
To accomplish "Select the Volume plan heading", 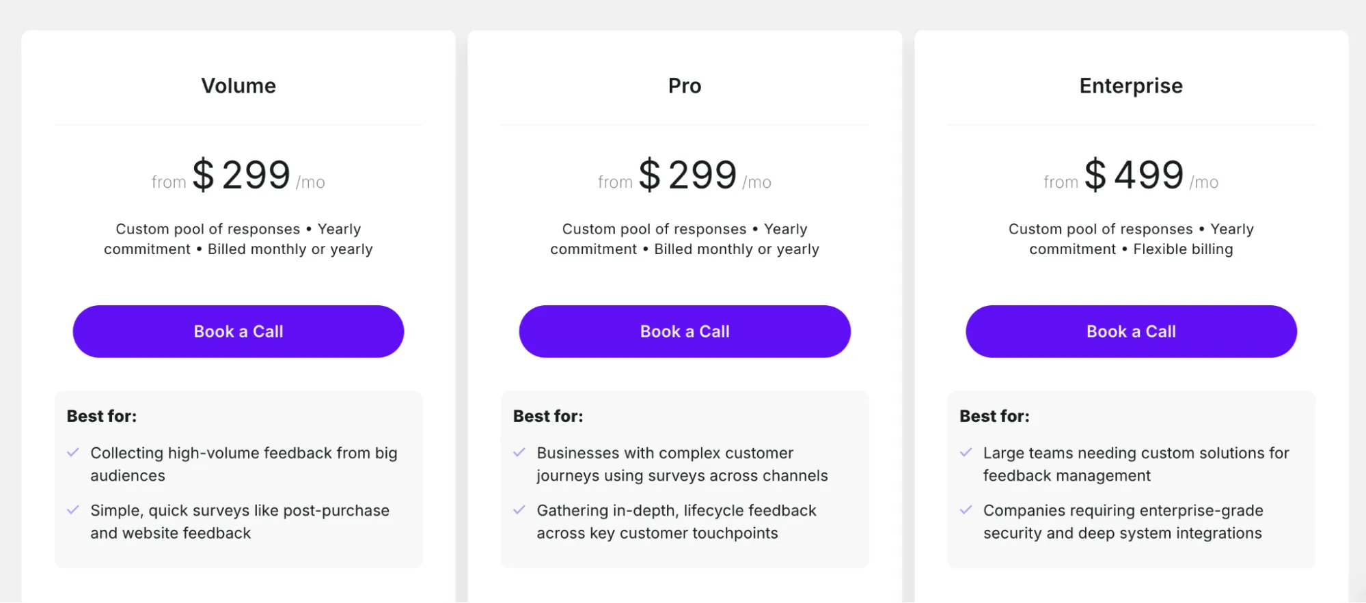I will [238, 85].
